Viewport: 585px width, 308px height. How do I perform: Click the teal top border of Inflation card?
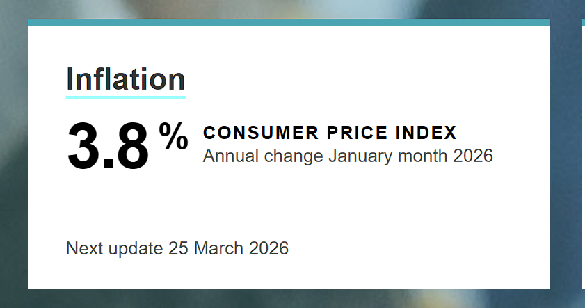tap(289, 22)
